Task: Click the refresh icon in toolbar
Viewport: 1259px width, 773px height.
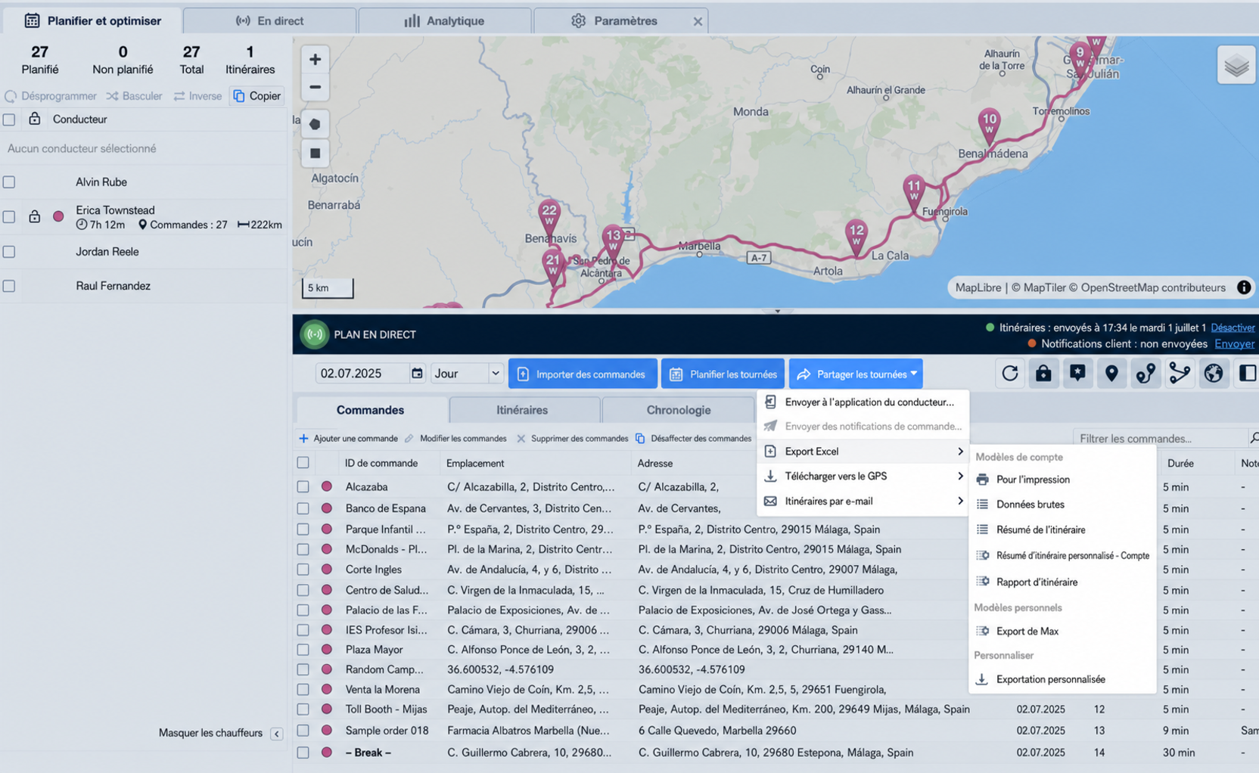Action: [1009, 374]
